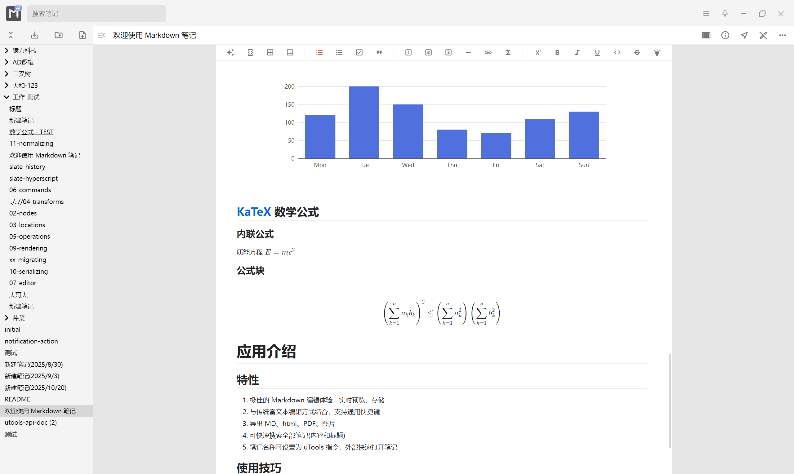Open the 数学公式 - TEST note

31,132
